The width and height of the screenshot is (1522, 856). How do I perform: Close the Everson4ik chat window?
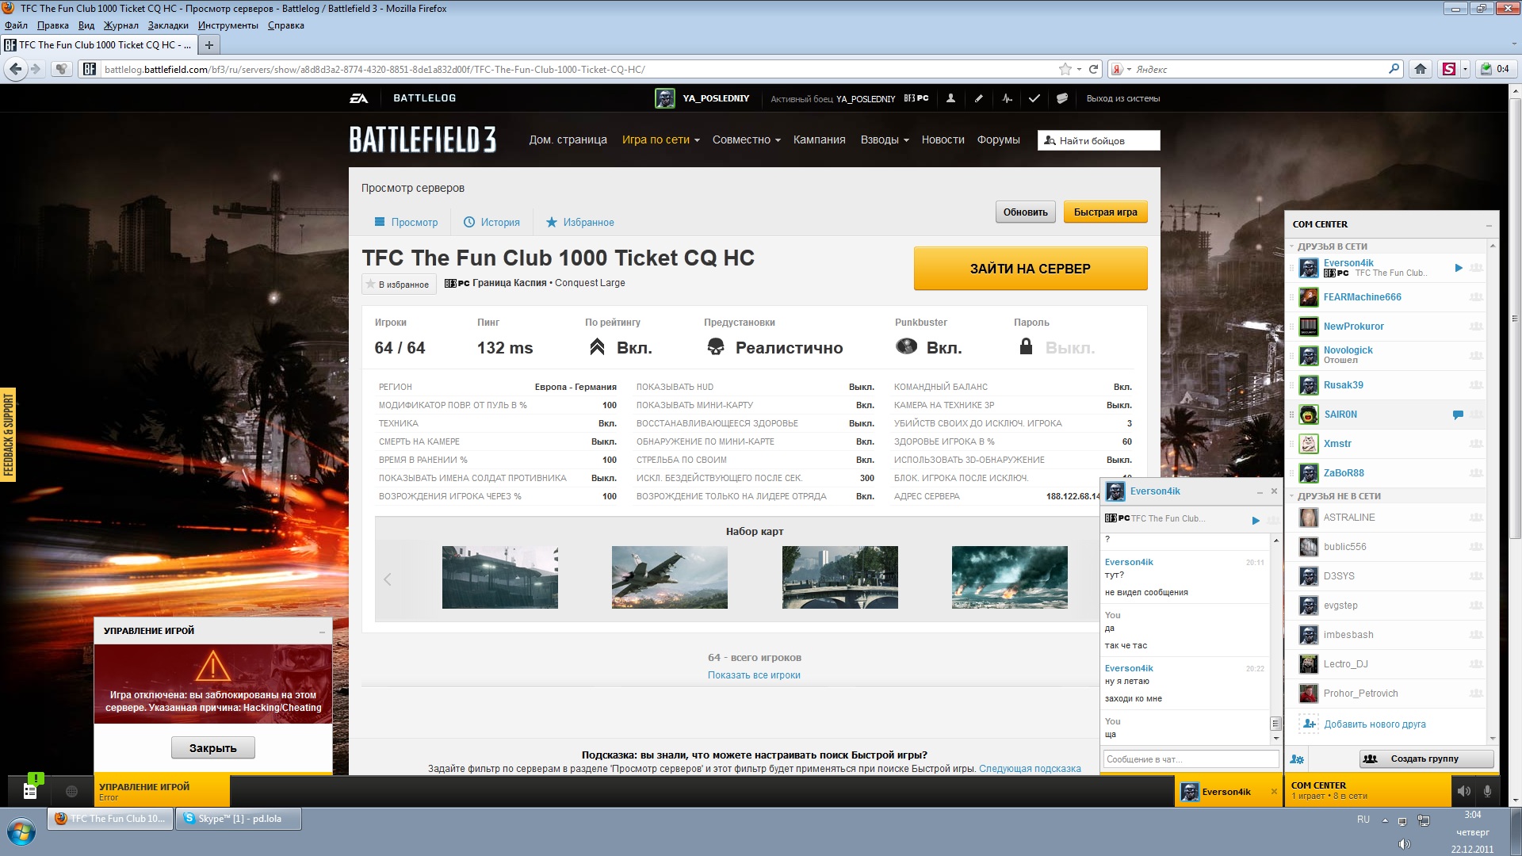tap(1274, 491)
